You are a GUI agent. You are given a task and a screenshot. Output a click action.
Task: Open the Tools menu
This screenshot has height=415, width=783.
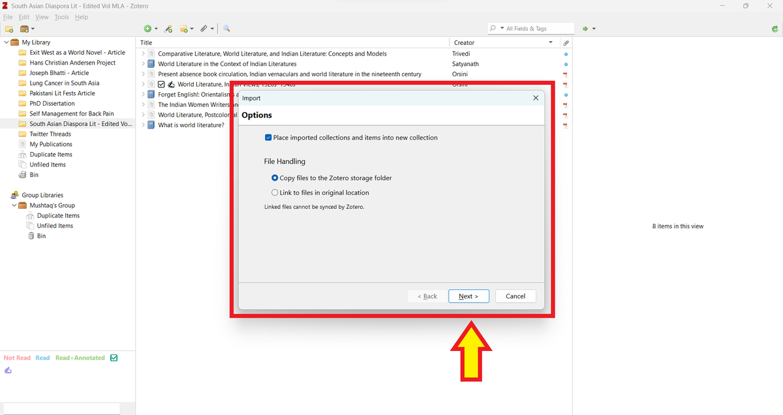[x=61, y=17]
